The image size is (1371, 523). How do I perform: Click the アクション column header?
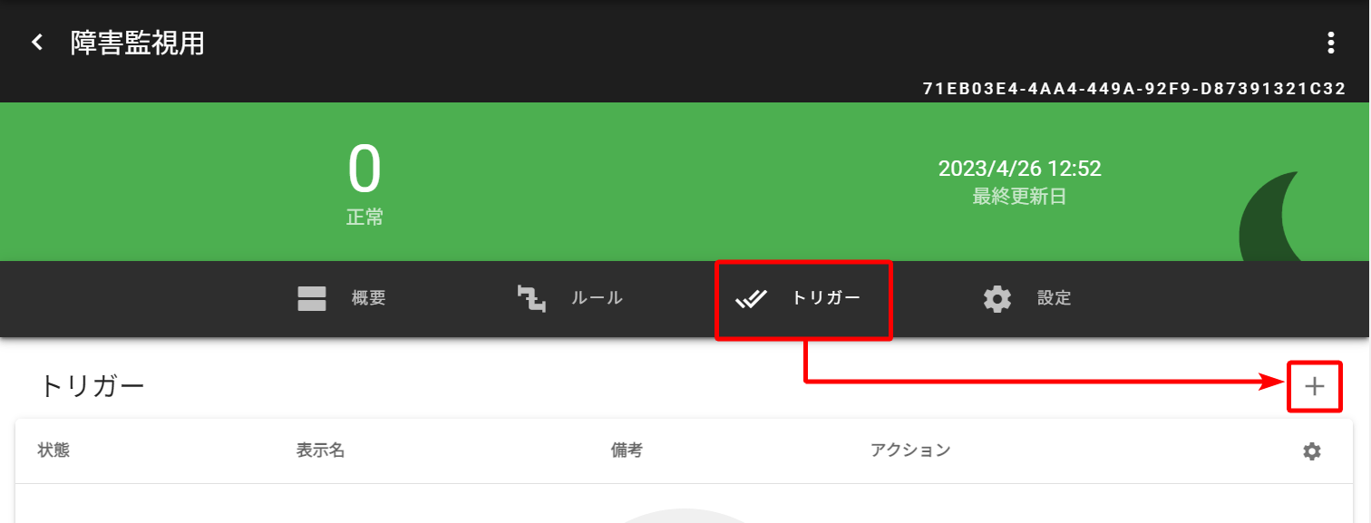(x=910, y=450)
